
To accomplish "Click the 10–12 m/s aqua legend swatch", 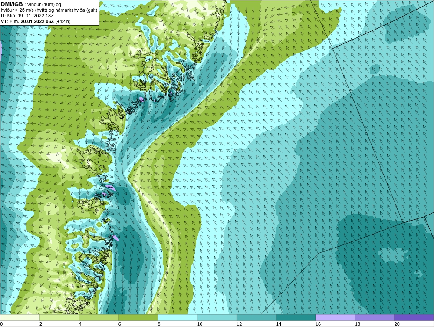I will pyautogui.click(x=217, y=317).
